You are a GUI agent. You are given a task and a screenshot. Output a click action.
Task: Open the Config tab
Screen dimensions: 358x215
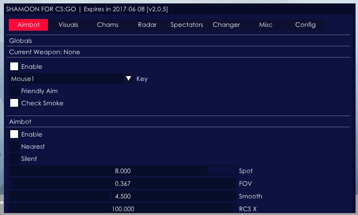point(305,25)
